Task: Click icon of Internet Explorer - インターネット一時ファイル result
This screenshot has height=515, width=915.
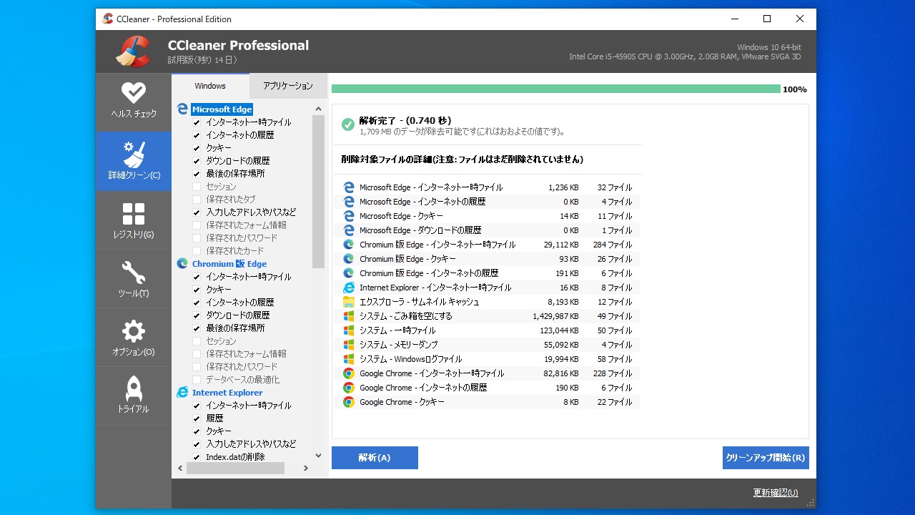Action: click(349, 288)
